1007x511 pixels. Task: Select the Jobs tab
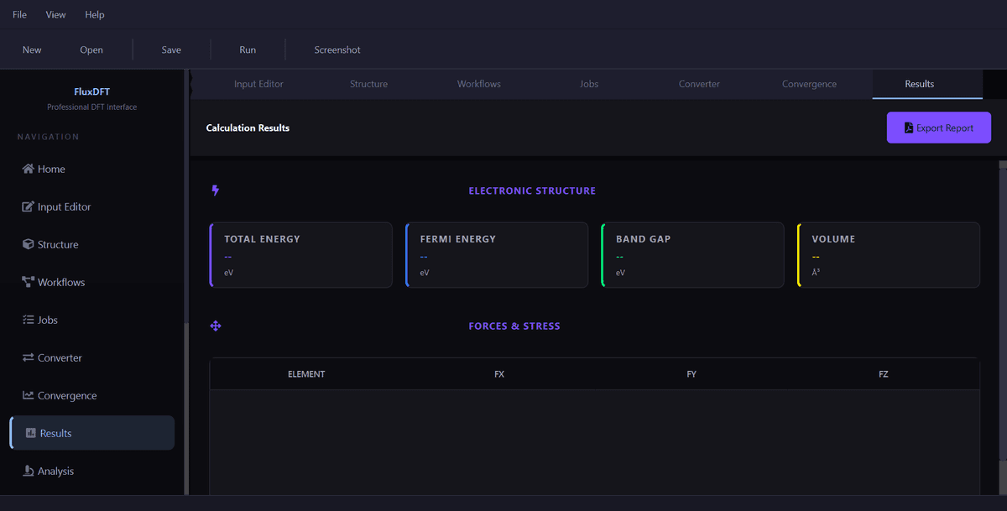point(589,84)
